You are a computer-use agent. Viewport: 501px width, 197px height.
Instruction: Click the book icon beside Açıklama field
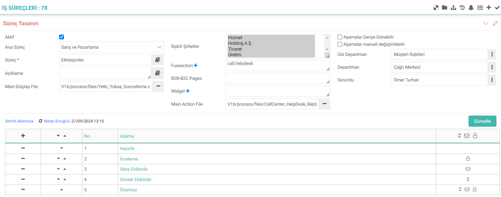click(x=157, y=73)
